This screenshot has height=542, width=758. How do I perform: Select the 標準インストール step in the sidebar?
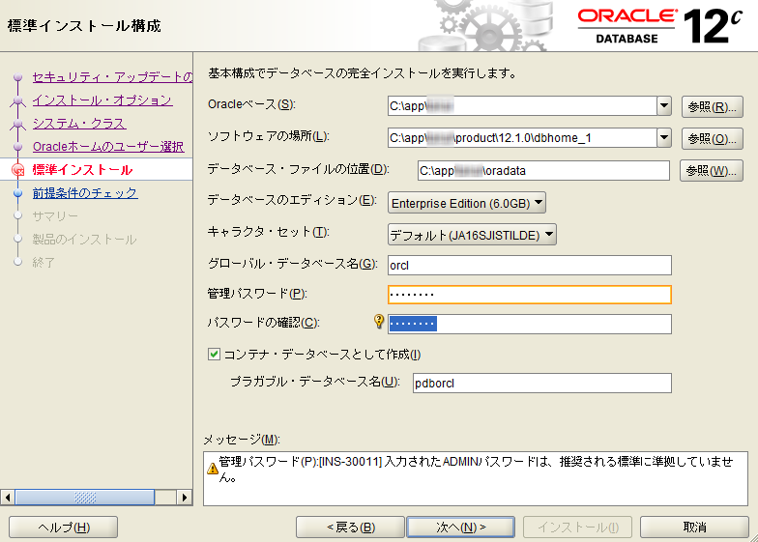[82, 170]
